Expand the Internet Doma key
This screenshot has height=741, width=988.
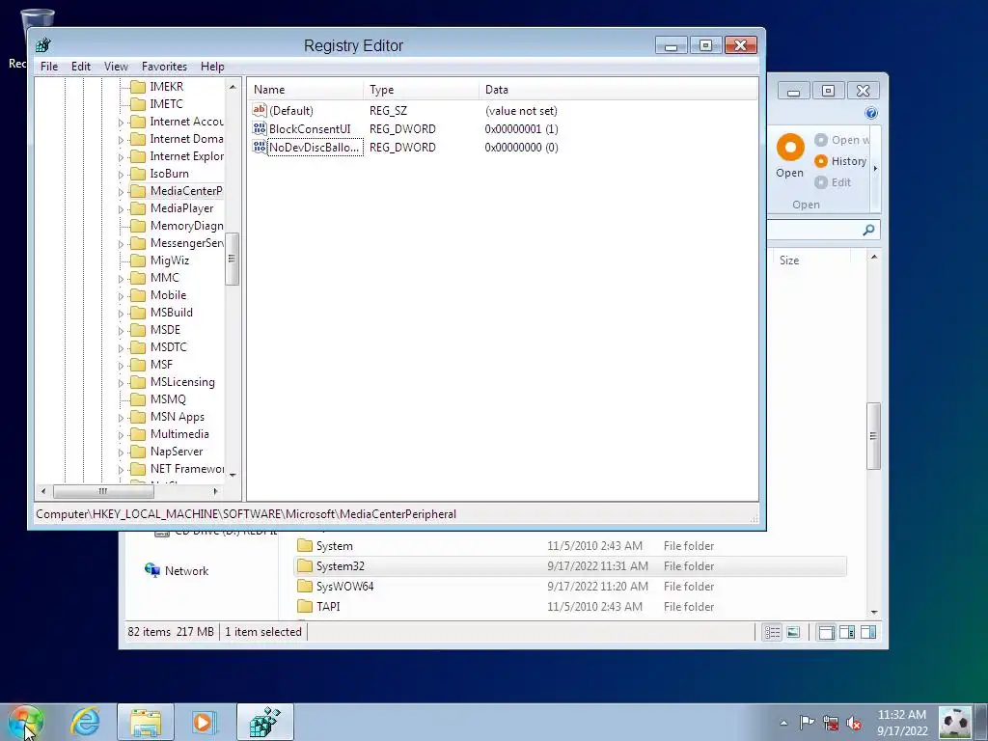pos(121,140)
